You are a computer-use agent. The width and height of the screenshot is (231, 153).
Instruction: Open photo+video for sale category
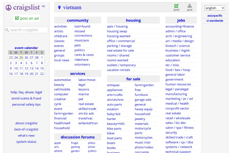pyautogui.click(x=144, y=147)
